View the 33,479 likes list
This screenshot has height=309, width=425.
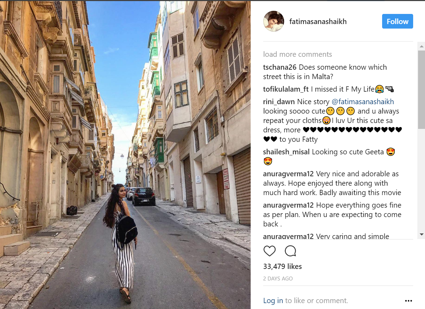(282, 266)
